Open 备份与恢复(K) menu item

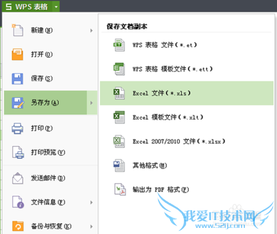point(50,226)
